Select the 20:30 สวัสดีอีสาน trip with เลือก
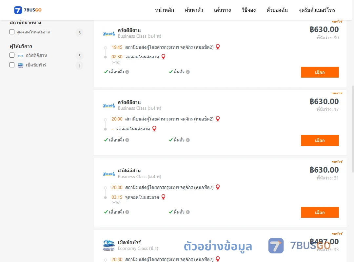Image resolution: width=354 pixels, height=262 pixels. click(320, 212)
